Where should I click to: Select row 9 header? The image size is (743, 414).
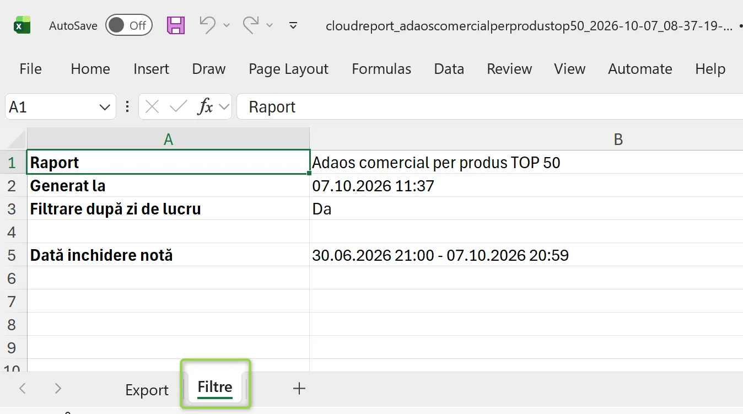[x=12, y=348]
